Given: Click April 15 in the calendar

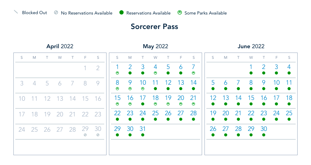Looking at the screenshot, I should point(85,98).
